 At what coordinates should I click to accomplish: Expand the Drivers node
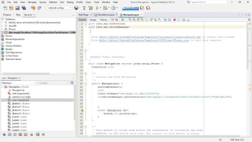coord(2,29)
